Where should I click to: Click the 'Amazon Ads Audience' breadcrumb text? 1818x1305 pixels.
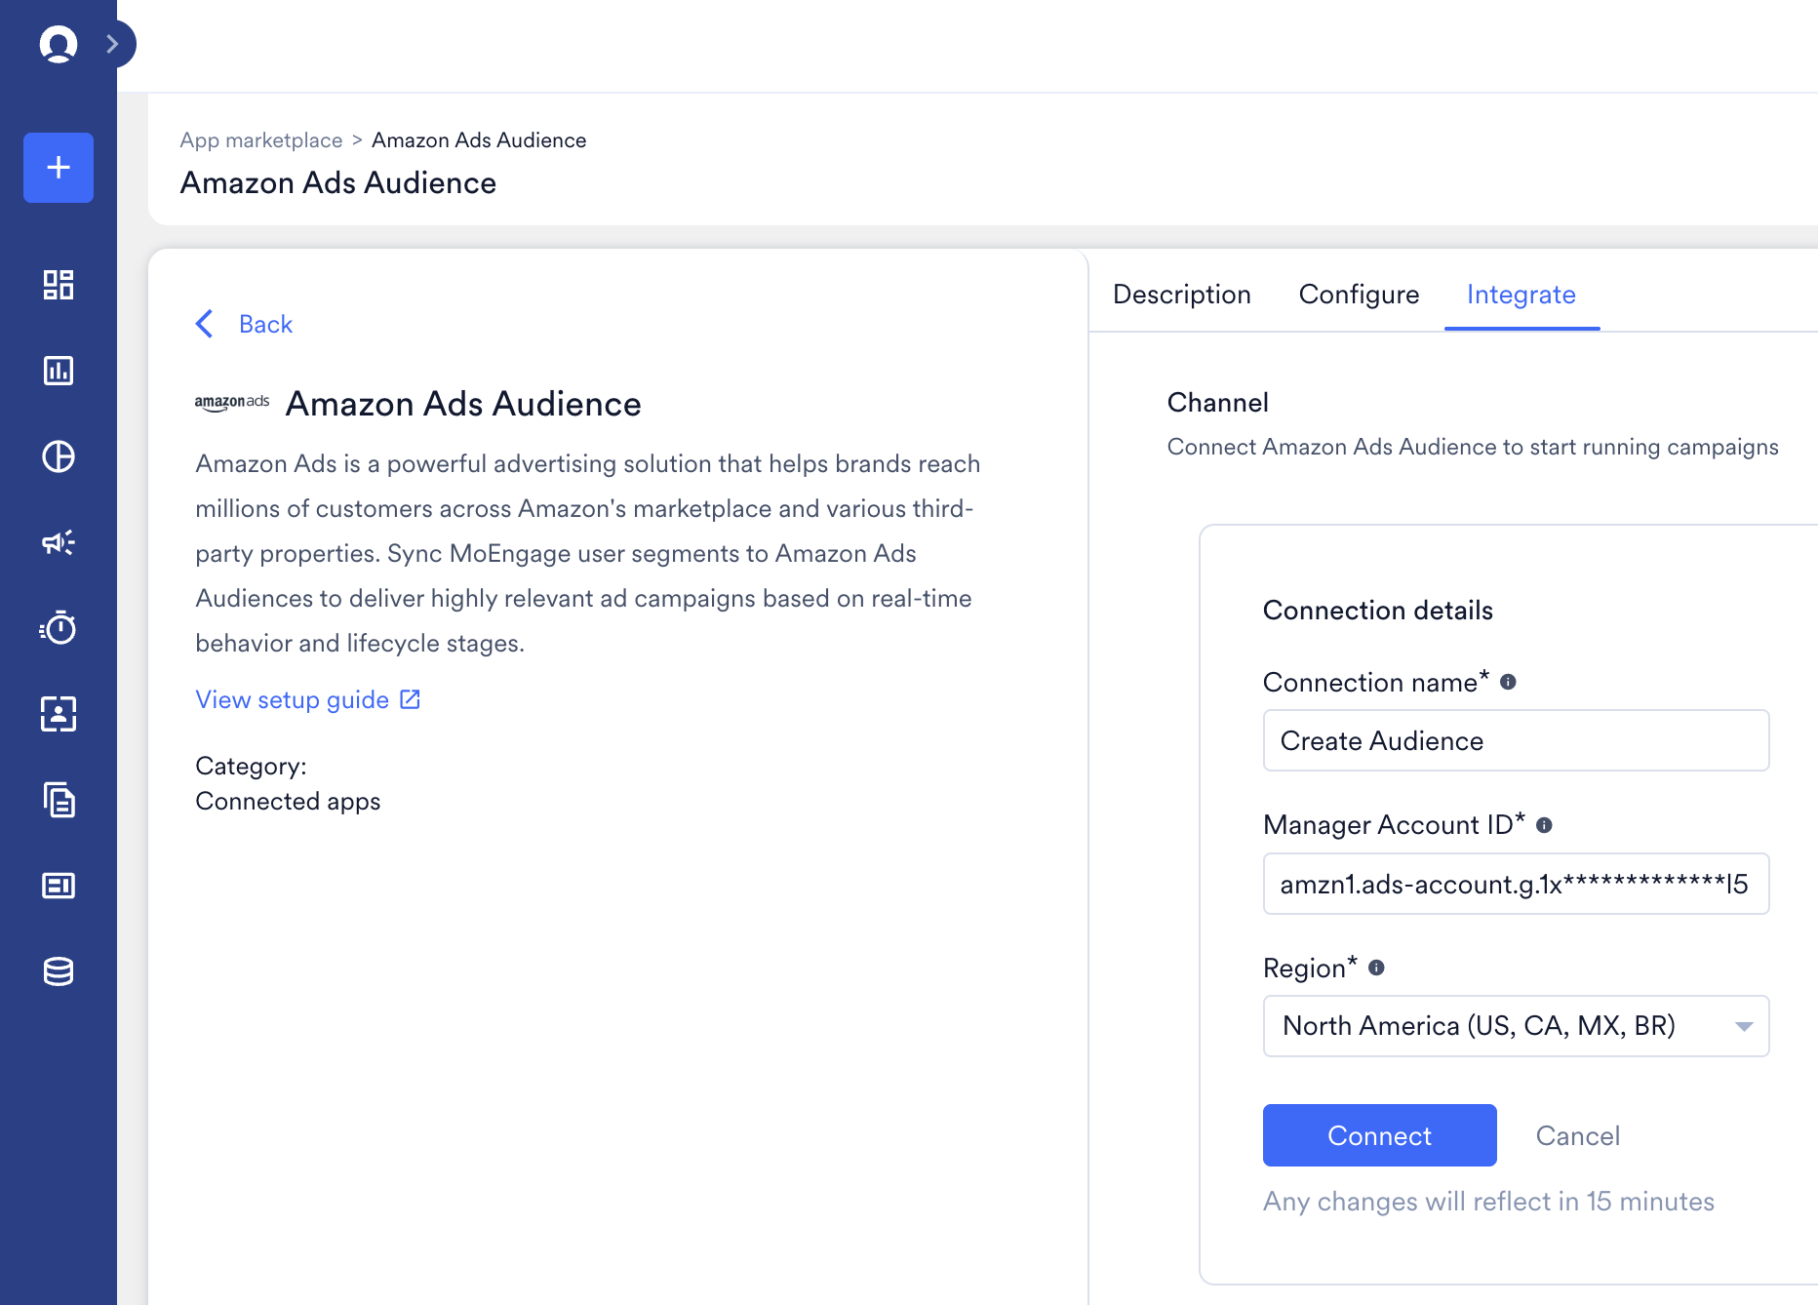pos(479,140)
